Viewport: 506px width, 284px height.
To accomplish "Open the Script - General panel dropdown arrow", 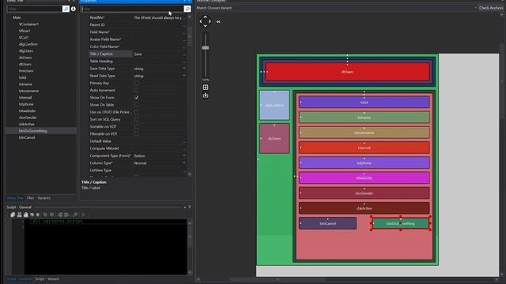I will [184, 207].
